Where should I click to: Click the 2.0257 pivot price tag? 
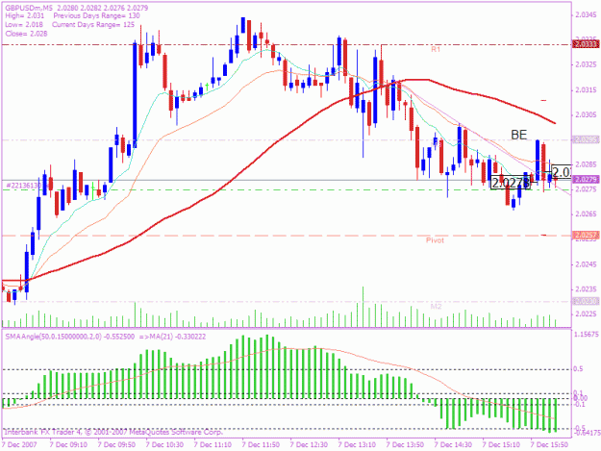586,235
